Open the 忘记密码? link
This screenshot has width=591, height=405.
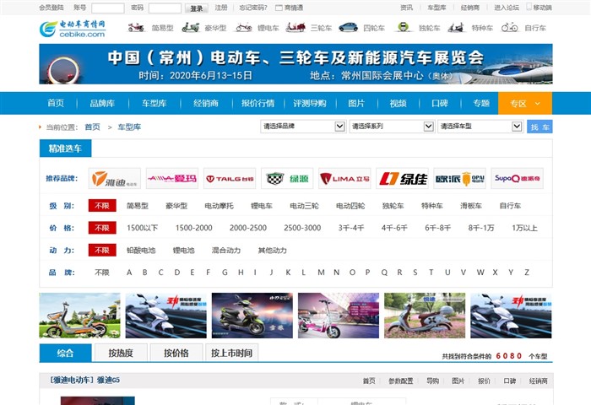pos(253,8)
